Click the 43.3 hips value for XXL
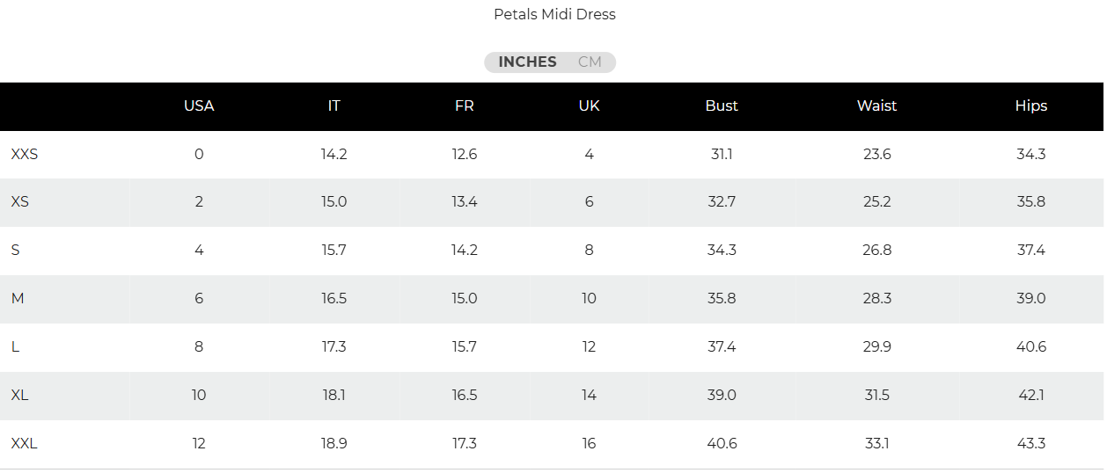 pyautogui.click(x=1030, y=443)
